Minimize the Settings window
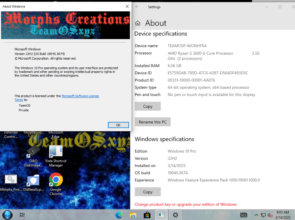Screen dimensions: 295x220 267,7
